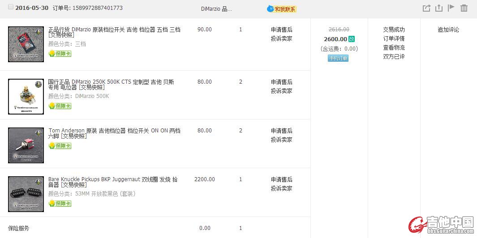This screenshot has height=238, width=477.
Task: Tick the order checkbox beside 2016-05-30
Action: tap(11, 8)
